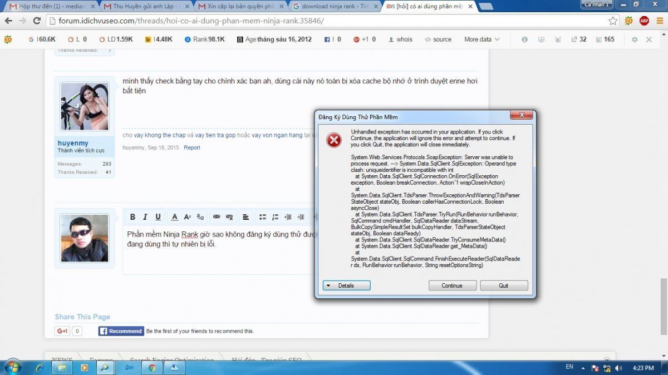Image resolution: width=668 pixels, height=375 pixels.
Task: Open the huyenmy user profile link
Action: 73,144
